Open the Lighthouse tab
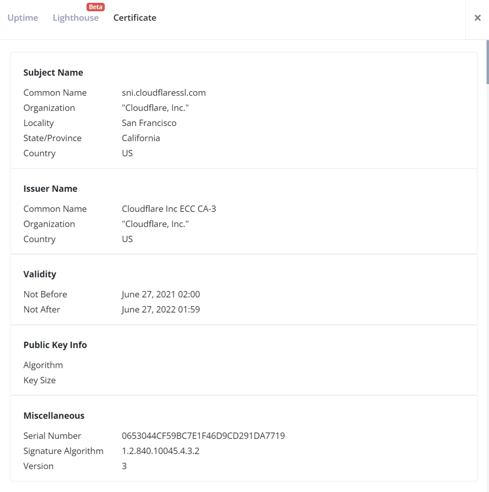Screen dimensions: 489x492 coord(76,18)
